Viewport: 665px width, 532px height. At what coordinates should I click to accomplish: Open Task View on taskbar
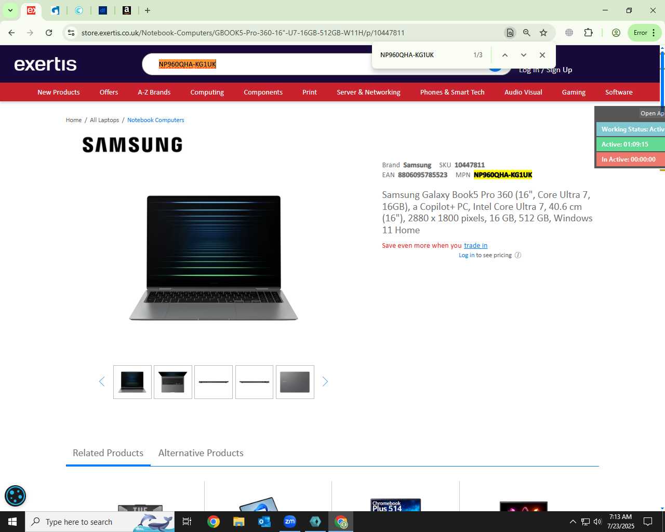187,522
